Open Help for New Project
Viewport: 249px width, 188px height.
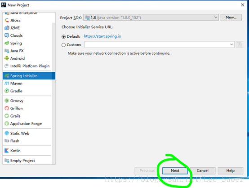tap(231, 171)
